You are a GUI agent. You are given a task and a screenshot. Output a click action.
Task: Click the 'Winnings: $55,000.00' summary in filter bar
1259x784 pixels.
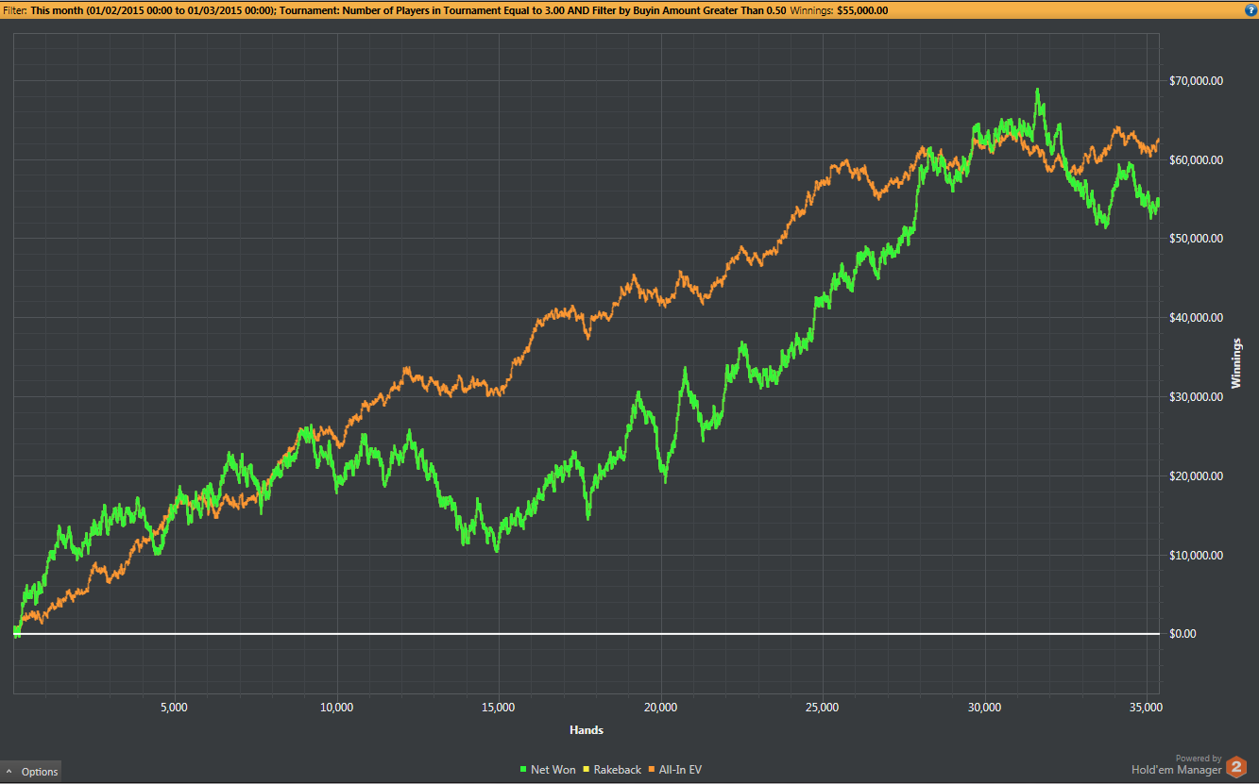point(839,10)
